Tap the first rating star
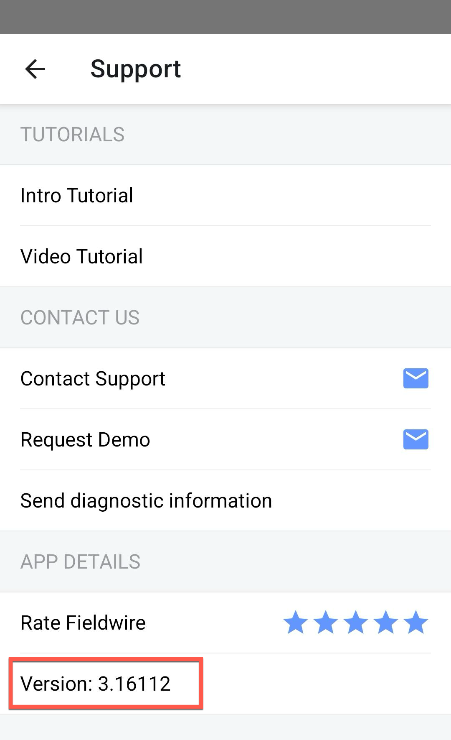This screenshot has height=740, width=451. tap(296, 623)
